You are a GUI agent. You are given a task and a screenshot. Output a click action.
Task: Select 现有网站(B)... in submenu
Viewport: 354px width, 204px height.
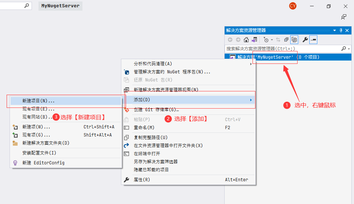(66, 117)
